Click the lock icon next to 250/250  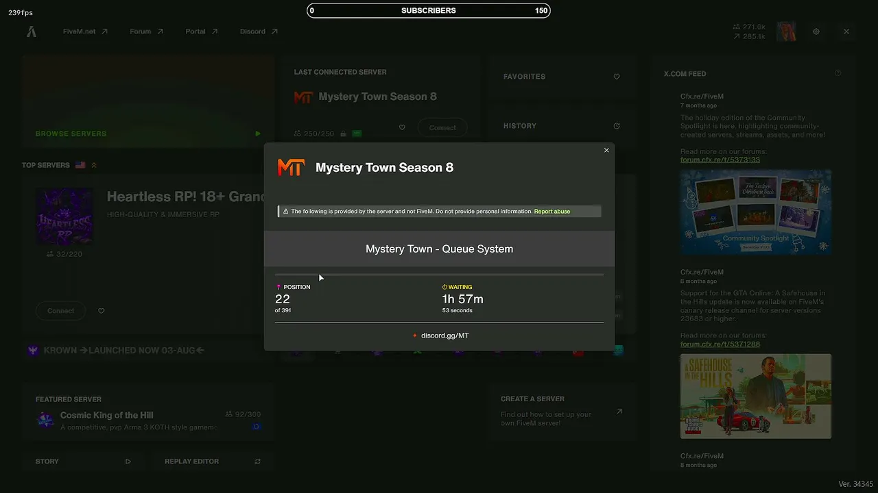tap(343, 134)
